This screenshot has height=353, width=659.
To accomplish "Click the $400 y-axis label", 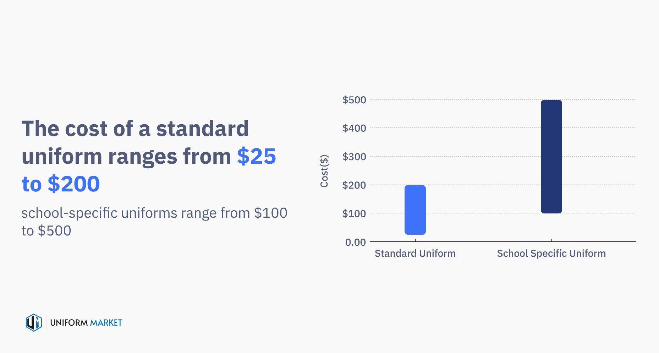I will 354,128.
